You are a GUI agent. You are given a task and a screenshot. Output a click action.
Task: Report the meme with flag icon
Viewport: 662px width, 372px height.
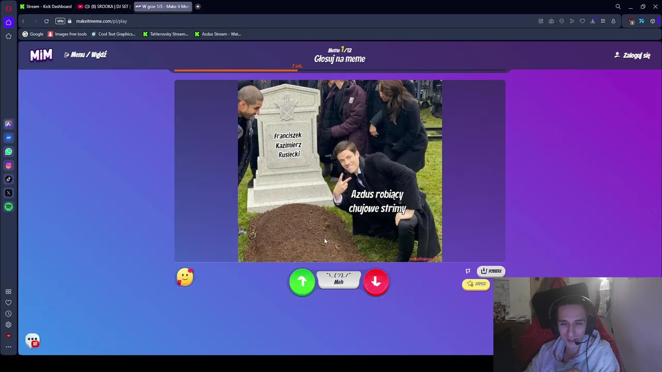click(x=468, y=271)
